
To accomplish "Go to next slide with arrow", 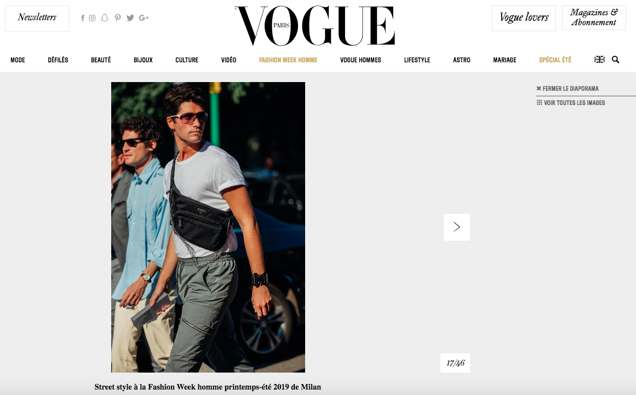I will tap(457, 227).
